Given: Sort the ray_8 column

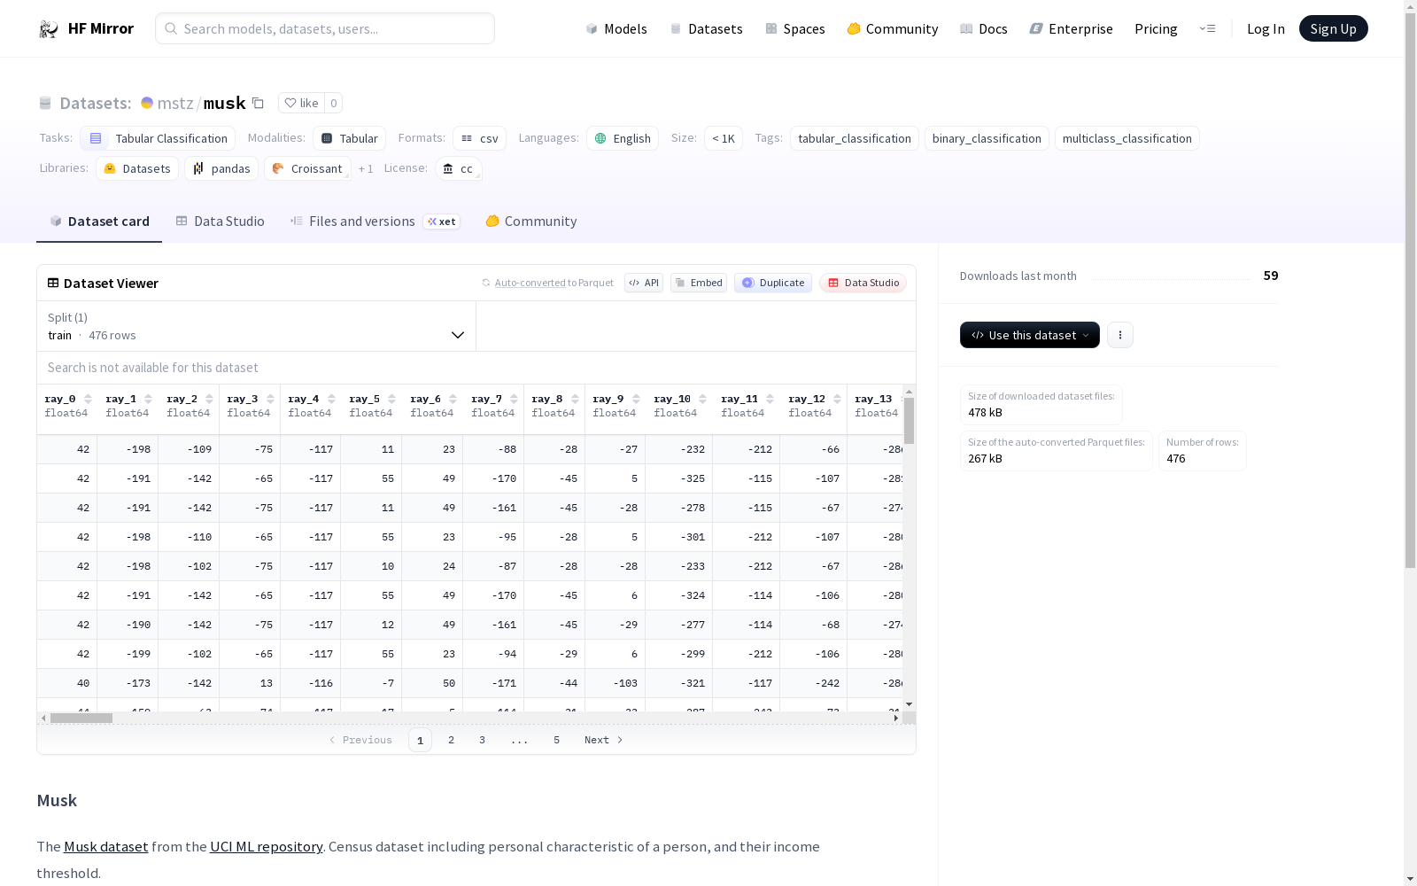Looking at the screenshot, I should point(576,400).
